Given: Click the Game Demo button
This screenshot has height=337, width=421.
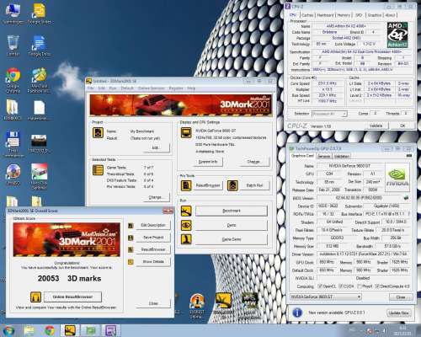Looking at the screenshot, I should point(232,239).
